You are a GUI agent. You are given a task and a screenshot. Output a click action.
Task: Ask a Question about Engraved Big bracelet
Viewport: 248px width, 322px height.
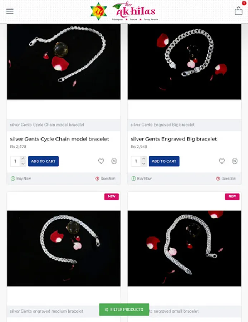point(226,179)
